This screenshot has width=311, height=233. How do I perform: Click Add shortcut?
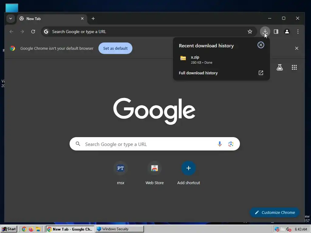point(188,173)
